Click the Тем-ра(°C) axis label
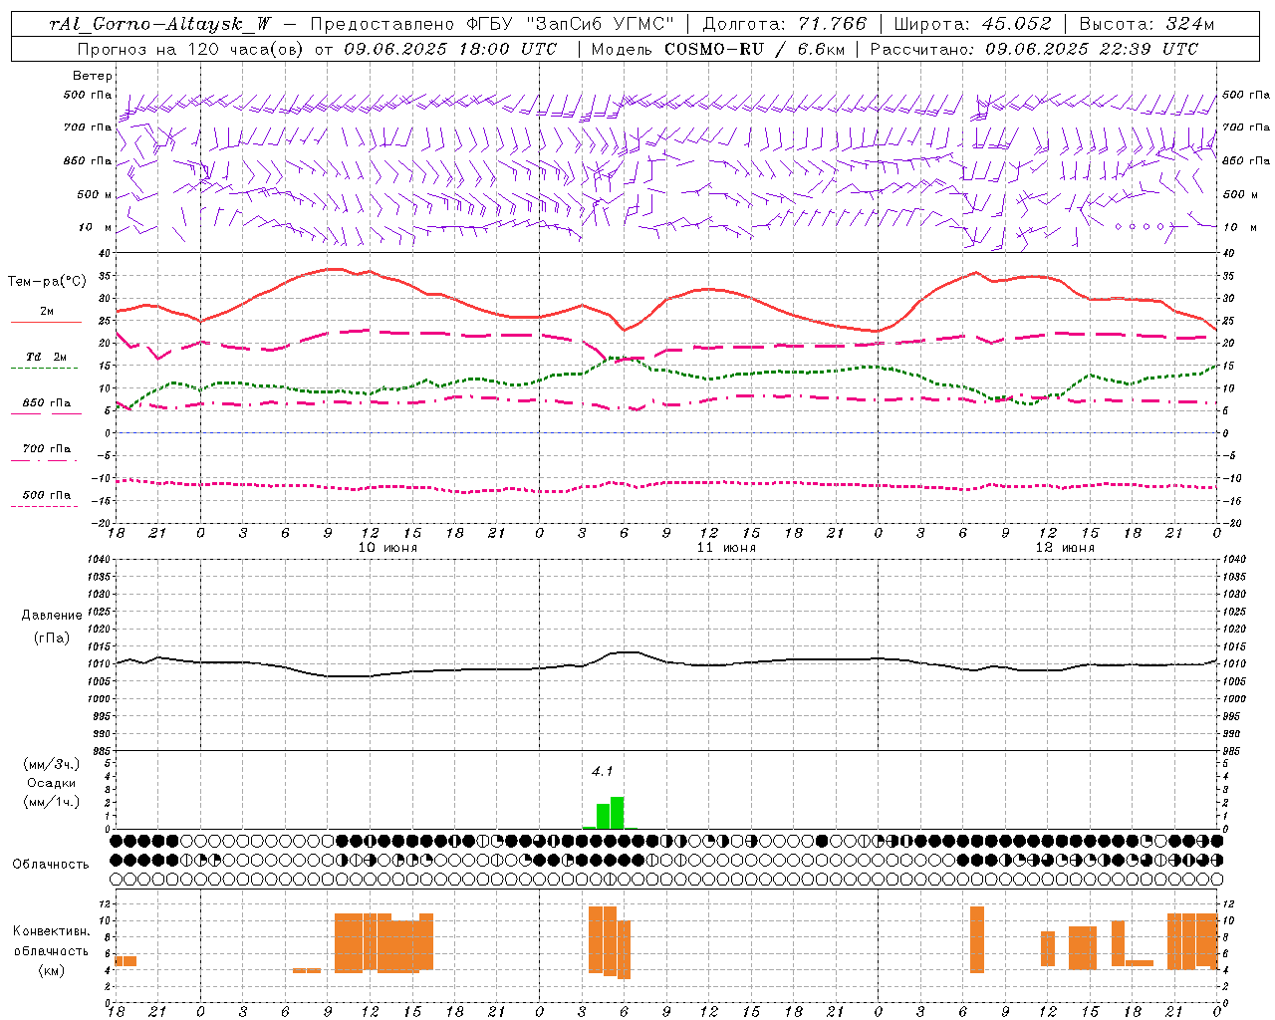 (47, 282)
